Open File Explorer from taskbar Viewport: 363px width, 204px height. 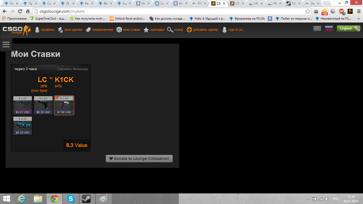(38, 199)
